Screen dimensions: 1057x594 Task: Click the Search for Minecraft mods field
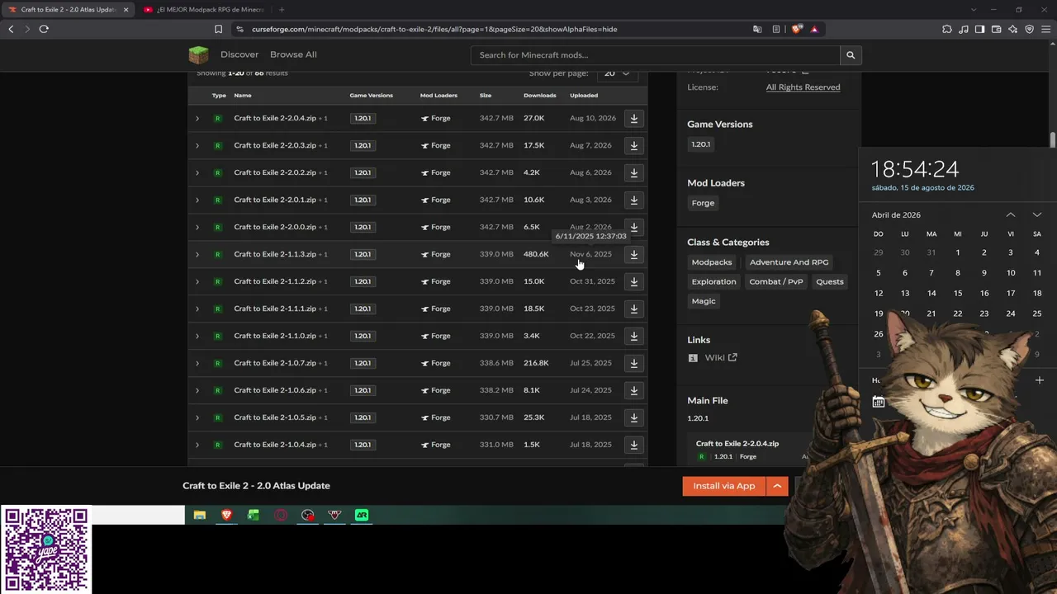(656, 55)
